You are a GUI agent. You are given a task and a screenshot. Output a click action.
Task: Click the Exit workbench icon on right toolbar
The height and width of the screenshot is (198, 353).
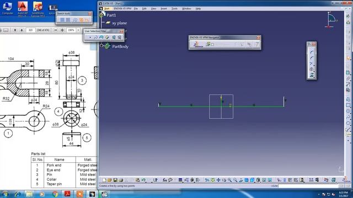pos(348,22)
